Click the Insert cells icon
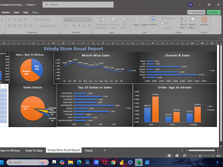Image resolution: width=223 pixels, height=167 pixels. 136,19
